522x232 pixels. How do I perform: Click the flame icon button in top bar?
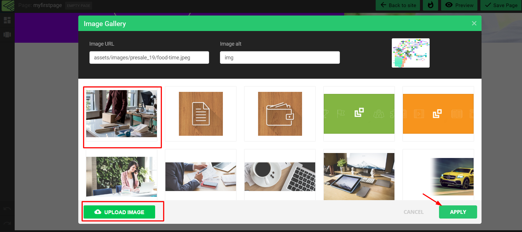pyautogui.click(x=431, y=5)
